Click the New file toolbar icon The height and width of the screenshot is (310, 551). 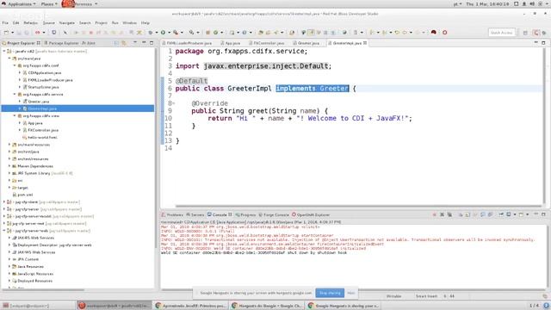coord(6,33)
